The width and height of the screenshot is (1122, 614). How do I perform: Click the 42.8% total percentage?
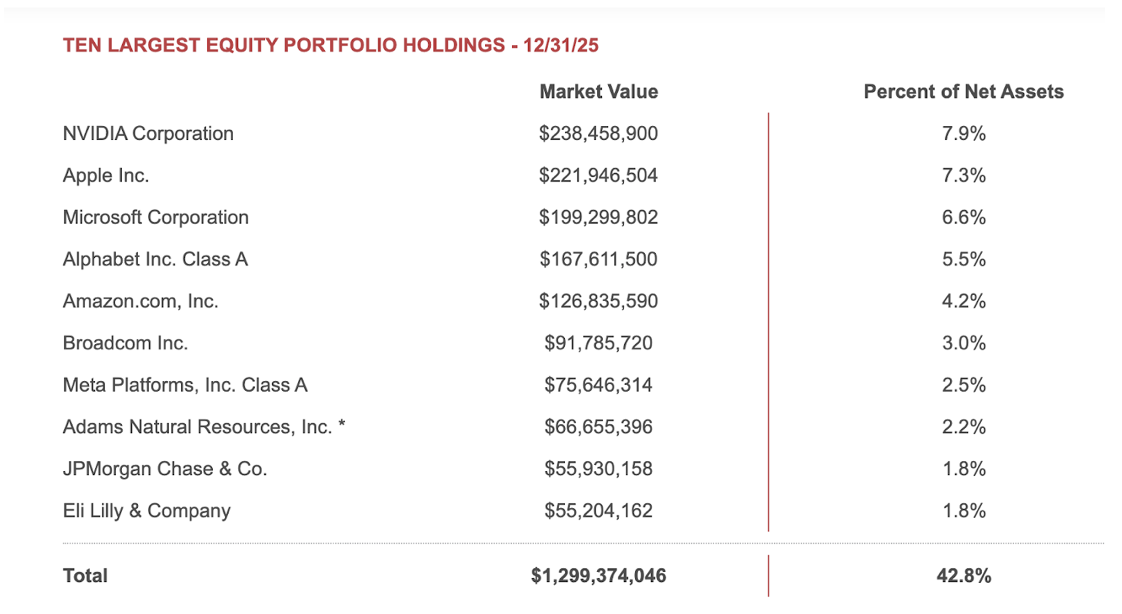963,575
